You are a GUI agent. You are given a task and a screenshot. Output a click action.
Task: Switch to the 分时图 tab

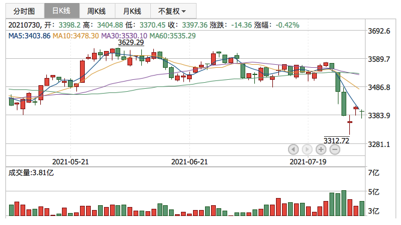click(25, 11)
